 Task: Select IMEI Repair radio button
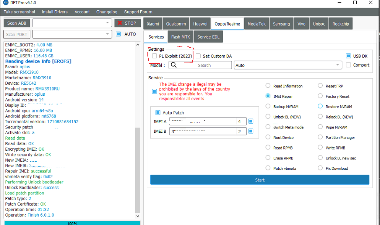coord(268,96)
